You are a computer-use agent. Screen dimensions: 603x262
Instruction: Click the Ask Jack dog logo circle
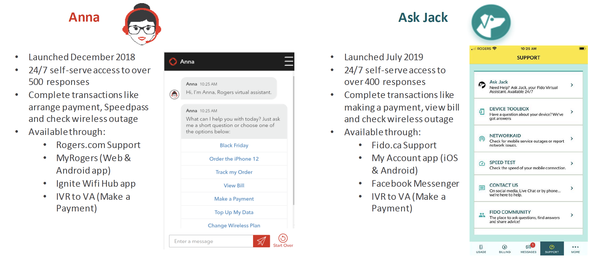point(491,23)
